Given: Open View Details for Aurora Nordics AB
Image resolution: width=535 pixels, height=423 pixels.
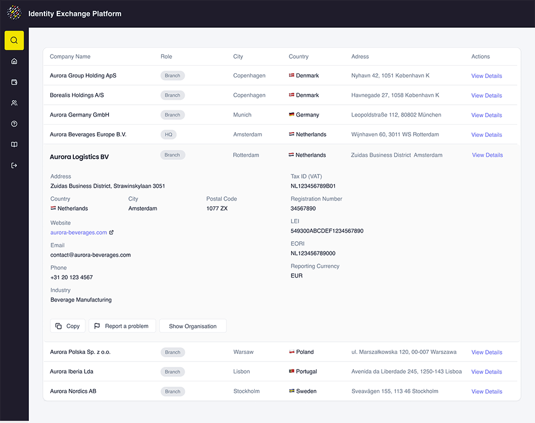Looking at the screenshot, I should [486, 391].
